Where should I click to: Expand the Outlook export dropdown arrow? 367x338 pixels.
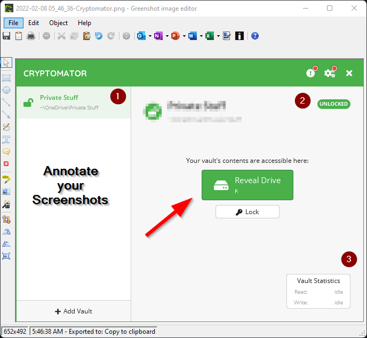150,36
